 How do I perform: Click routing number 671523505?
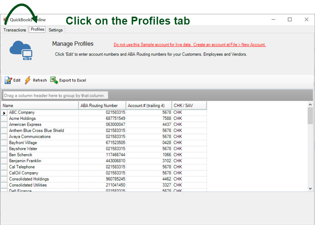click(x=115, y=143)
